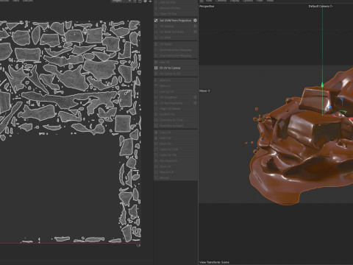Image resolution: width=353 pixels, height=265 pixels.
Task: Select the Clear UV Pins command
Action: [176, 14]
